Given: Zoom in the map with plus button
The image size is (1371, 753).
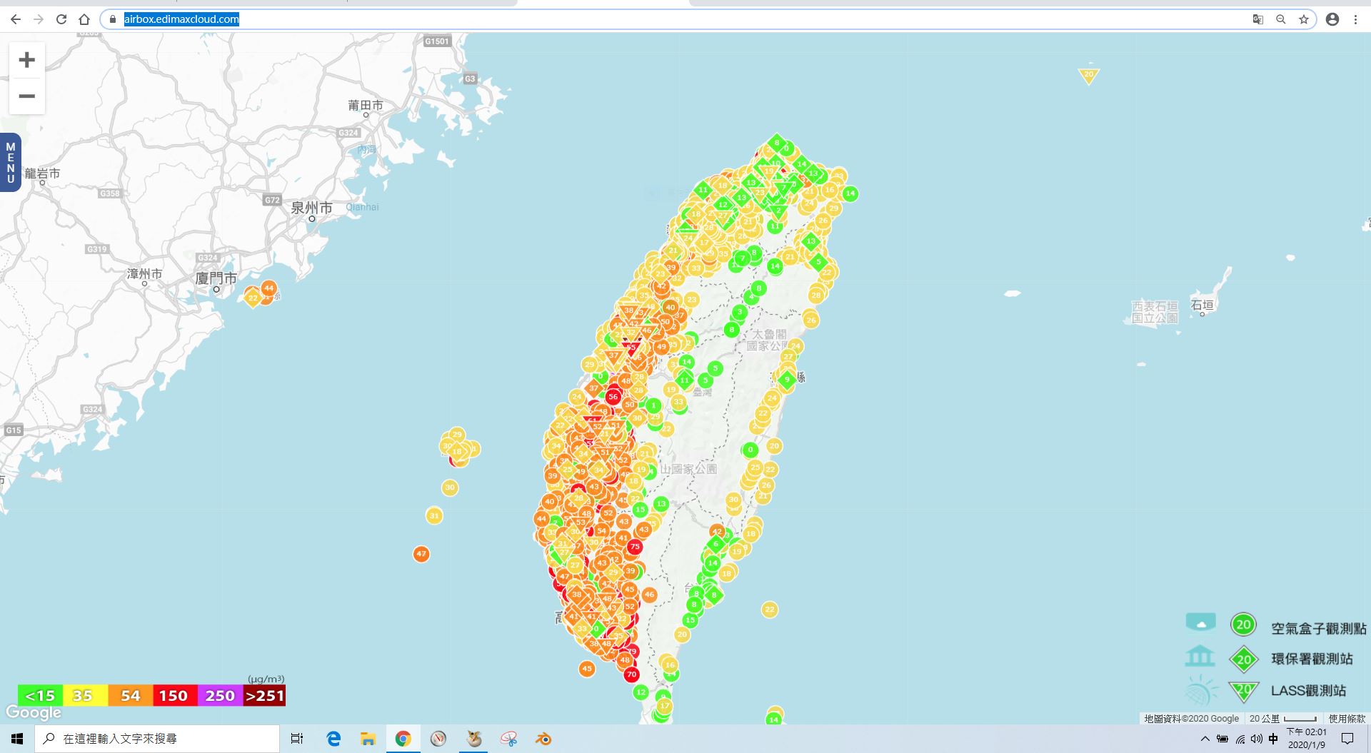Looking at the screenshot, I should tap(27, 60).
